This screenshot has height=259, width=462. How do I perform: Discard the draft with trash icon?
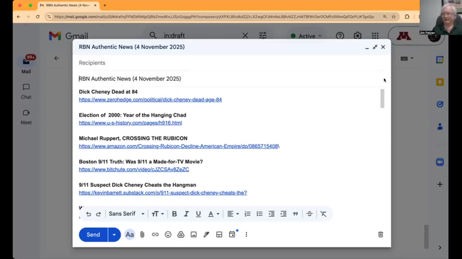tap(380, 235)
